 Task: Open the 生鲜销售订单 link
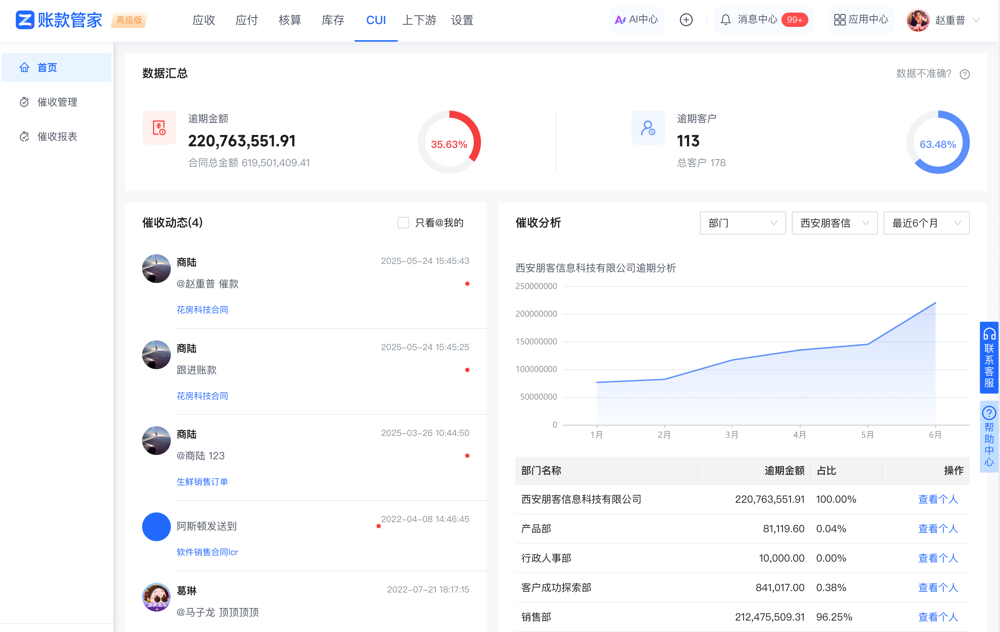202,482
